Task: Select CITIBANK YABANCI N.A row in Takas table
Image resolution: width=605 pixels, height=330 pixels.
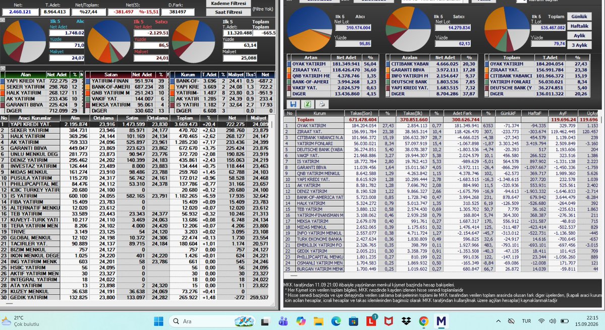Action: point(442,138)
